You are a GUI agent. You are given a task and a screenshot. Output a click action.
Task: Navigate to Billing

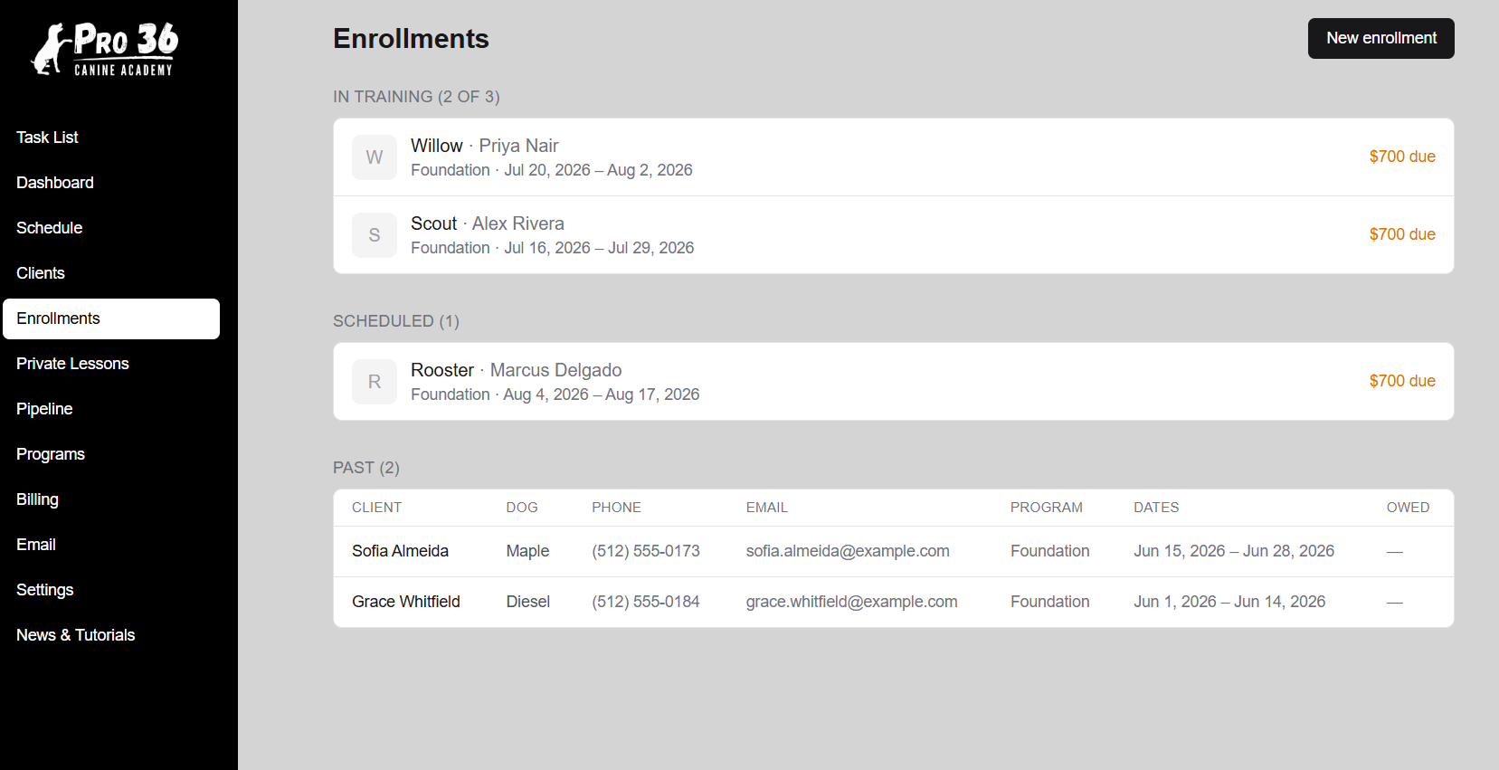coord(111,499)
